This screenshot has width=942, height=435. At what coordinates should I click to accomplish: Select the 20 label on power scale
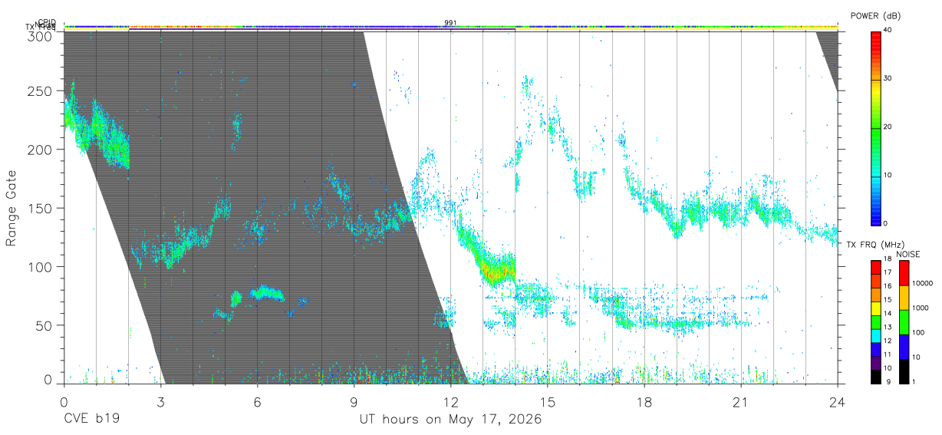pyautogui.click(x=888, y=127)
